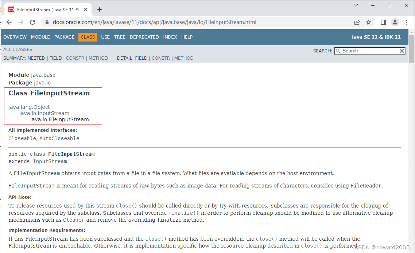Open the Cleaner class link
Image resolution: width=415 pixels, height=253 pixels.
[74, 220]
